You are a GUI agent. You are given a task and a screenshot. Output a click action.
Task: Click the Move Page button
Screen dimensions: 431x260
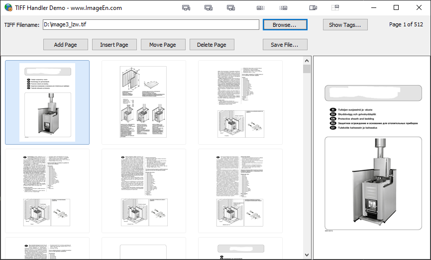pos(163,44)
